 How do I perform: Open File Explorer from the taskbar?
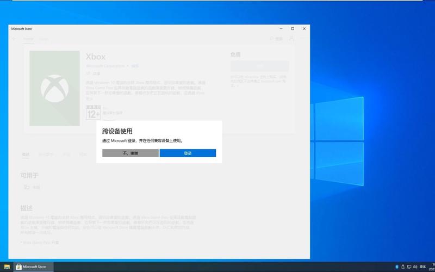[x=7, y=267]
